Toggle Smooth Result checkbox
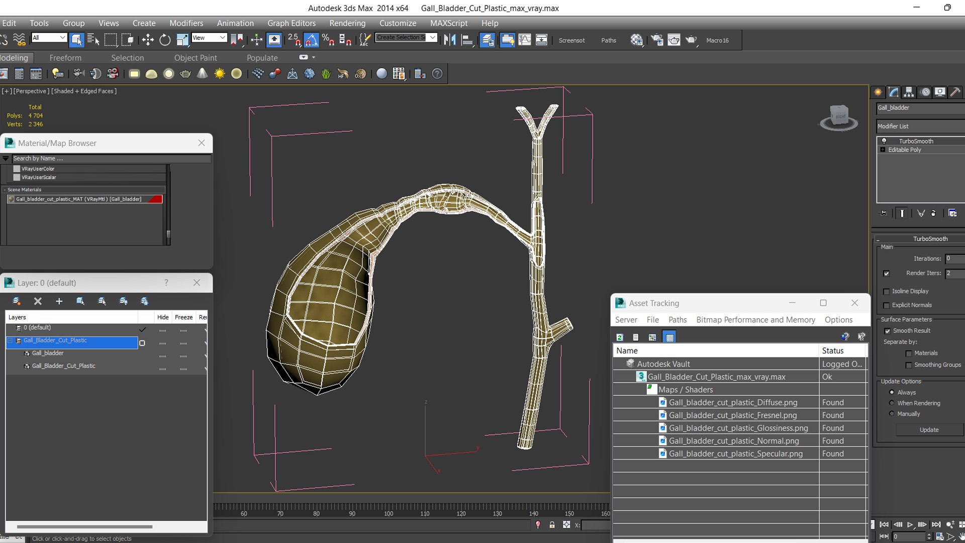 click(887, 331)
